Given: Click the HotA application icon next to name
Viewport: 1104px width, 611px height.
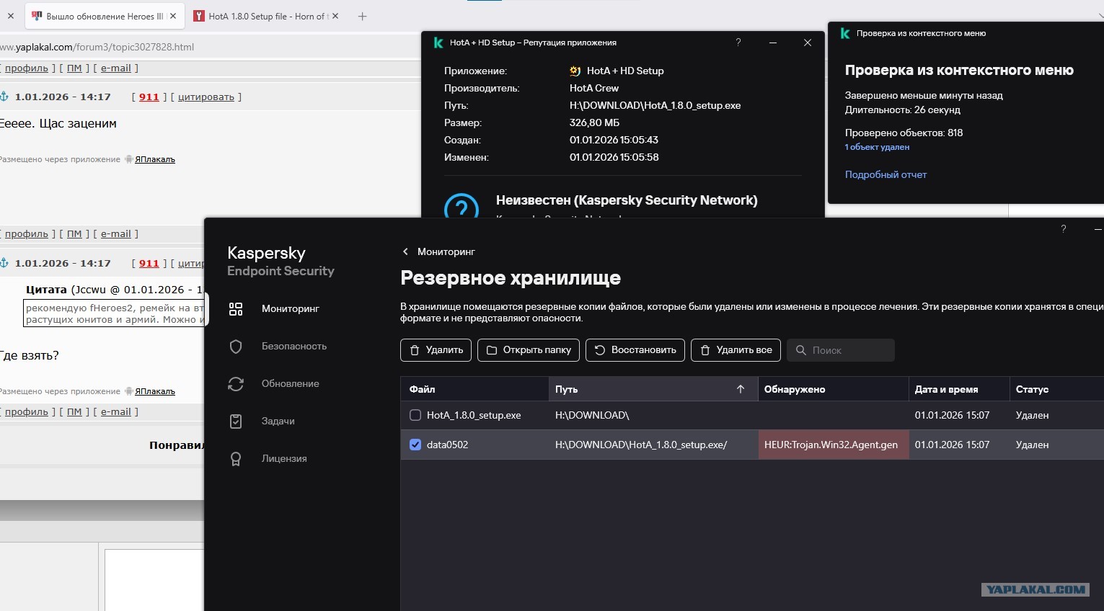Looking at the screenshot, I should [x=575, y=71].
